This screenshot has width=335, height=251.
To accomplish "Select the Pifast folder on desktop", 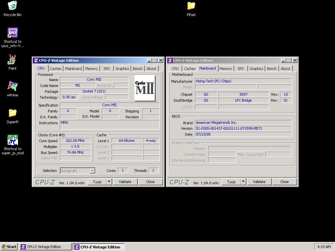I will (x=191, y=6).
